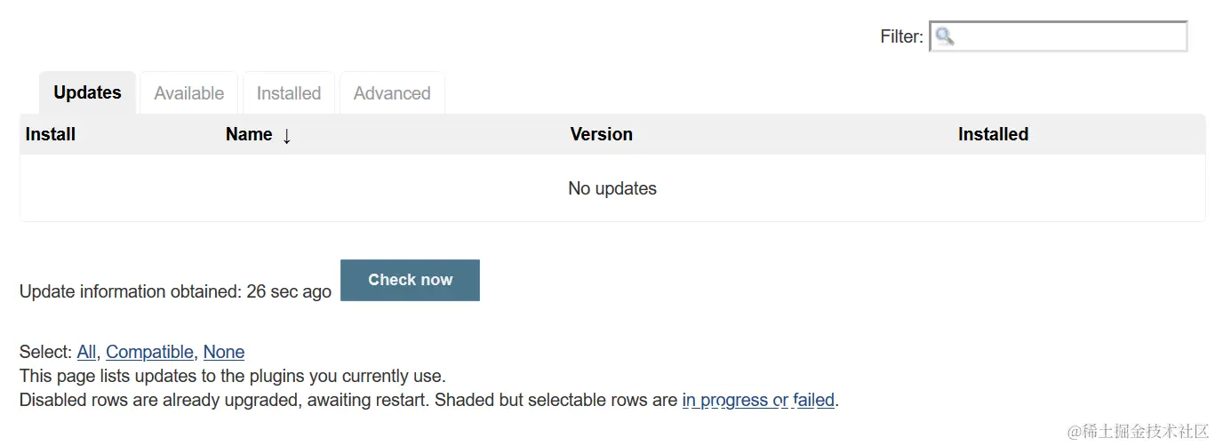Go to the Advanced tab

(391, 93)
